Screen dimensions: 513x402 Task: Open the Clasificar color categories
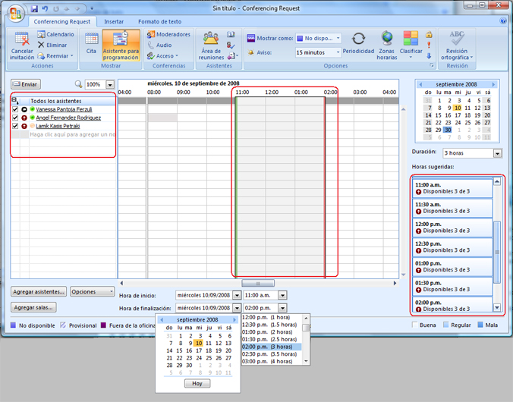tap(411, 45)
